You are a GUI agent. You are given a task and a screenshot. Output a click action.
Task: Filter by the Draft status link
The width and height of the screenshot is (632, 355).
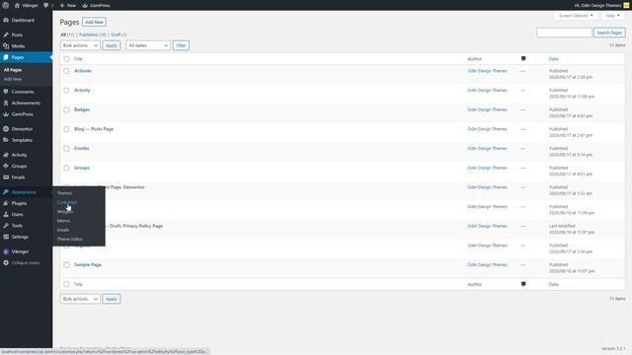pos(116,35)
